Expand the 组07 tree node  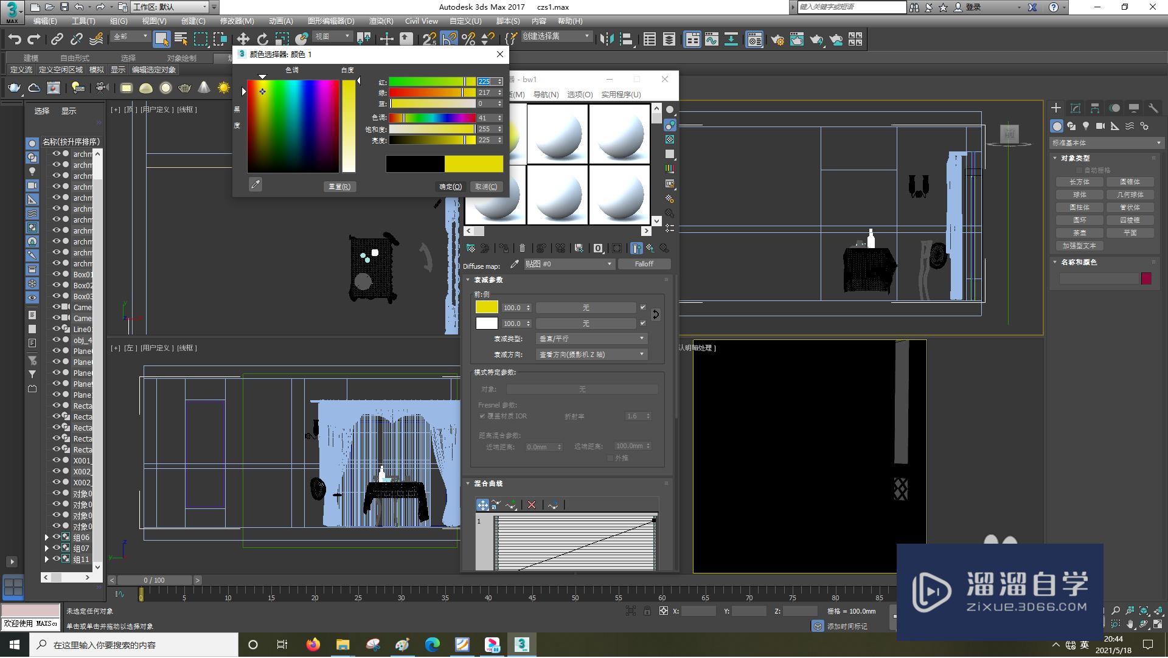click(x=47, y=549)
